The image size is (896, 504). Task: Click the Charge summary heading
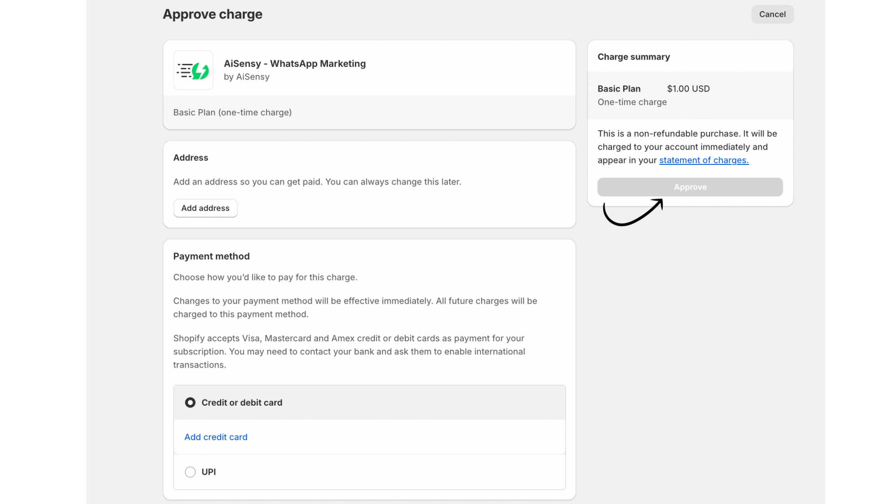click(x=633, y=57)
